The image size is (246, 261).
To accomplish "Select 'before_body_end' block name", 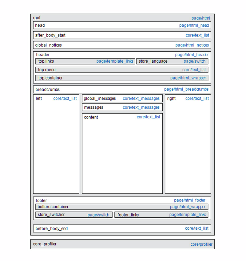I will point(51,229).
